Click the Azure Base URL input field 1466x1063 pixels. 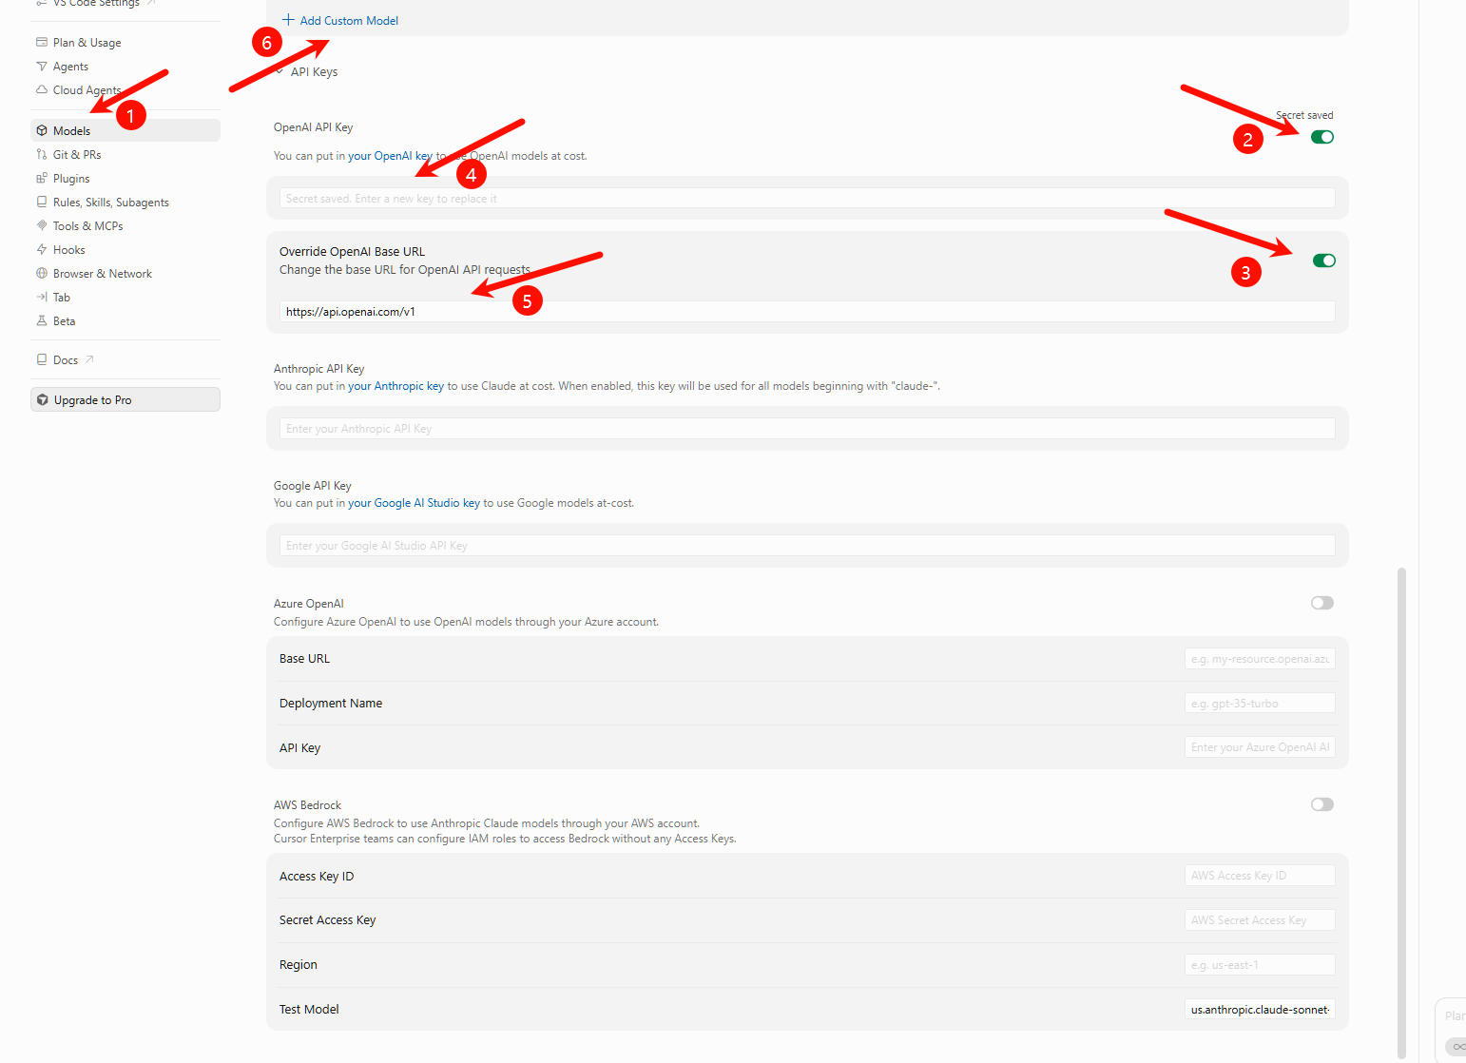pyautogui.click(x=1260, y=659)
